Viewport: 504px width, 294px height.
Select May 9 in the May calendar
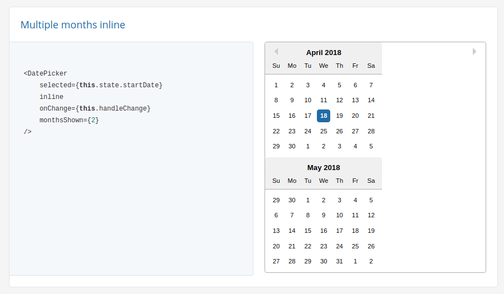[324, 215]
